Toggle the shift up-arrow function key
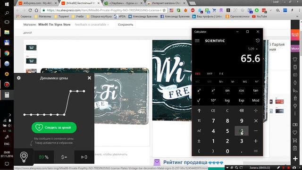302x170 pixels. [199, 110]
